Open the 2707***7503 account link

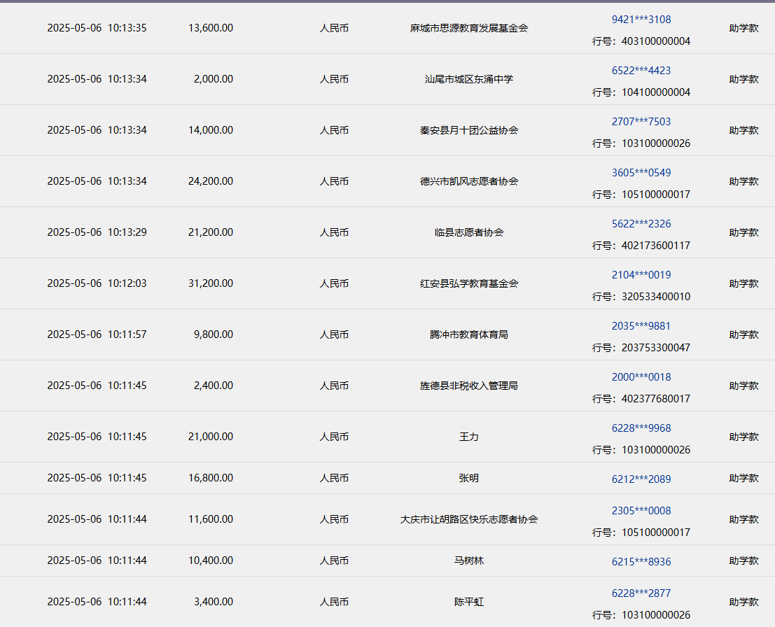(641, 122)
